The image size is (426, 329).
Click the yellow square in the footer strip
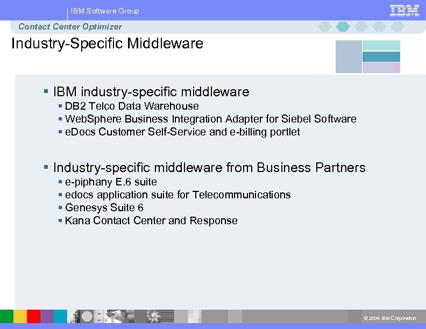point(20,316)
